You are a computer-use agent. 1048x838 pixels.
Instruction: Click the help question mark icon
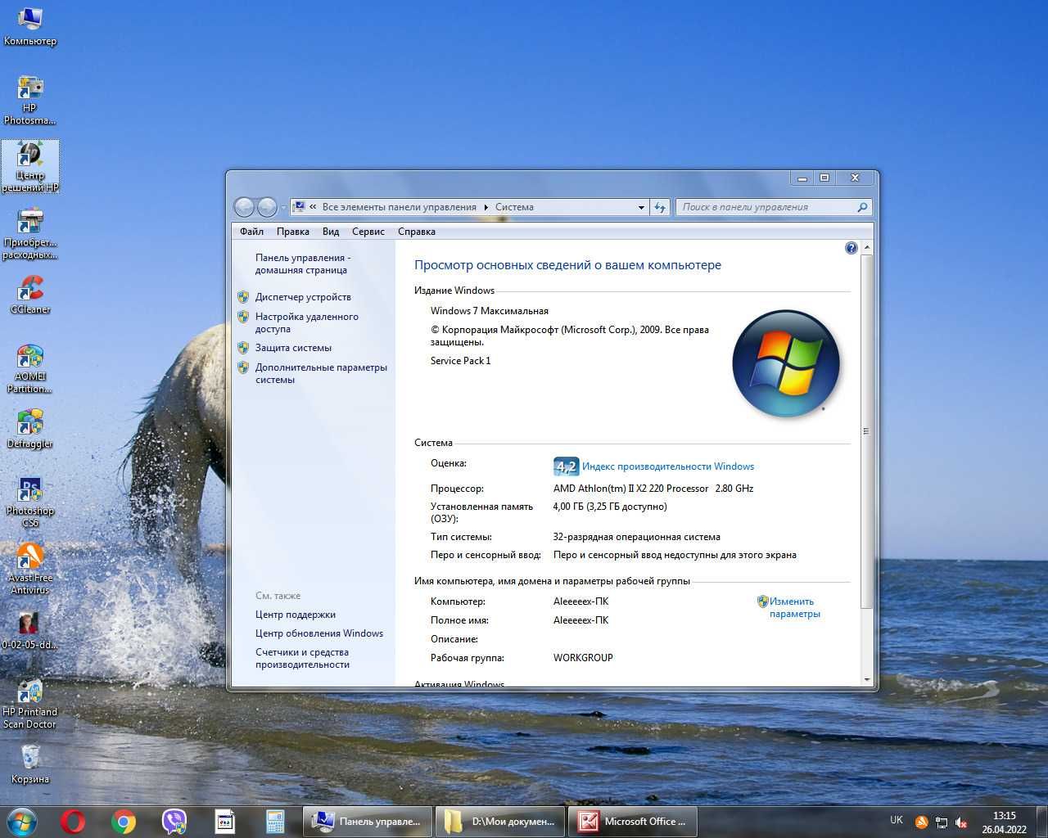[851, 248]
